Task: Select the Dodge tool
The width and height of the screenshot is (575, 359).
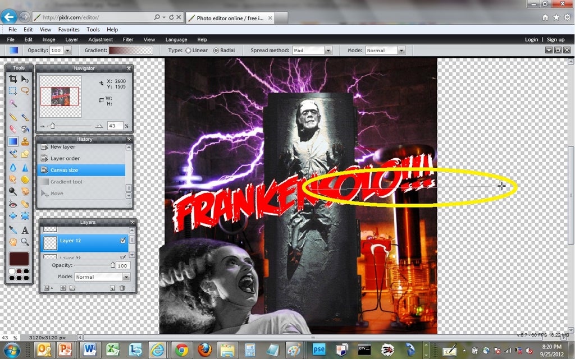Action: [x=13, y=191]
